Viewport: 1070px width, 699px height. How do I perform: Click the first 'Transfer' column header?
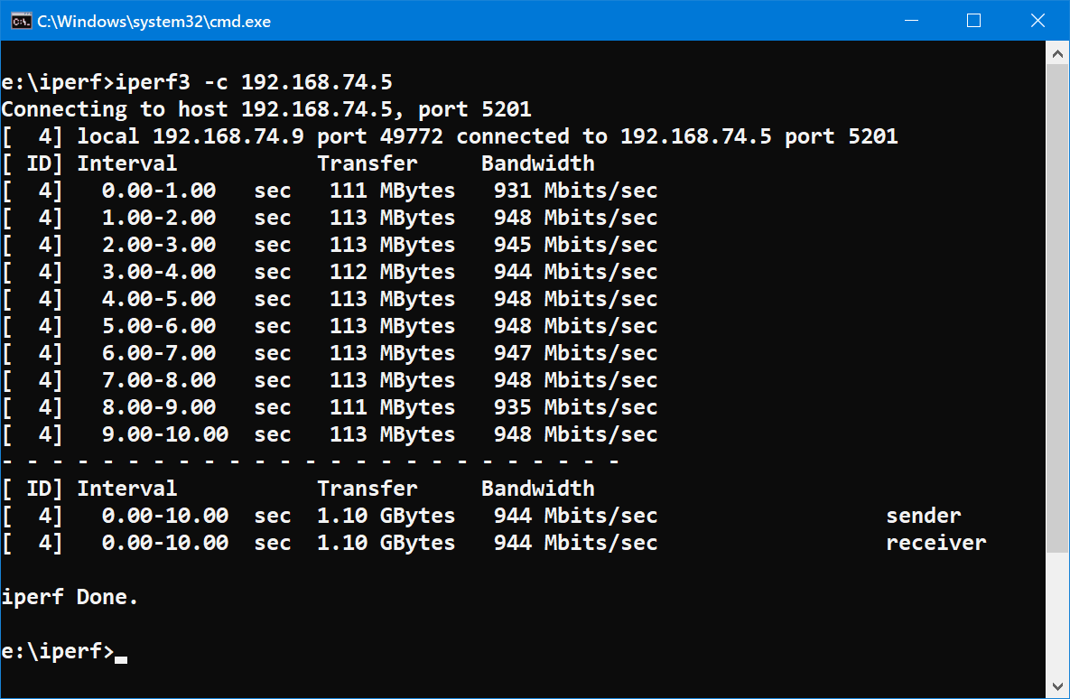(368, 163)
